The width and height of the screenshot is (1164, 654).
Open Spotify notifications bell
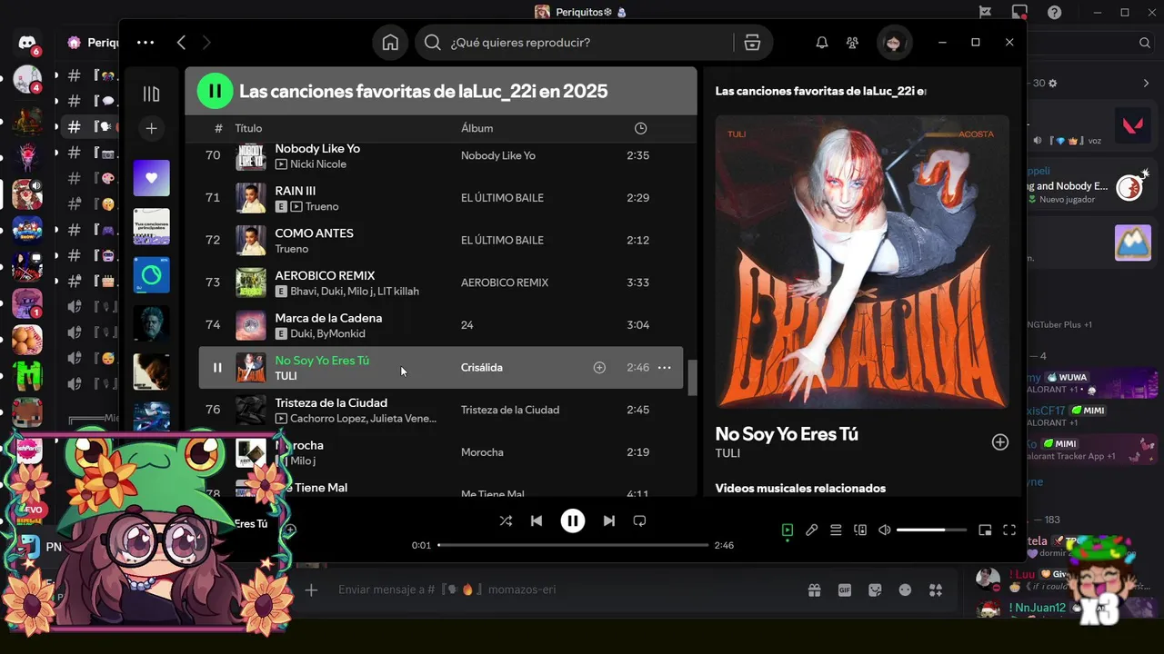(822, 43)
